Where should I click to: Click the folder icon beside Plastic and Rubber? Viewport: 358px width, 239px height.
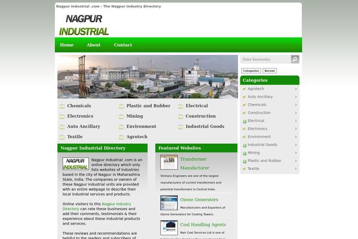pyautogui.click(x=122, y=106)
